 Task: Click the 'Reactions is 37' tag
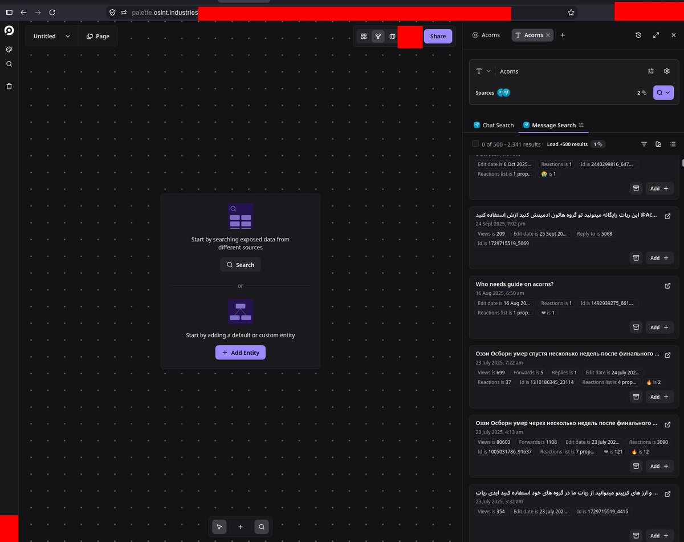[495, 382]
